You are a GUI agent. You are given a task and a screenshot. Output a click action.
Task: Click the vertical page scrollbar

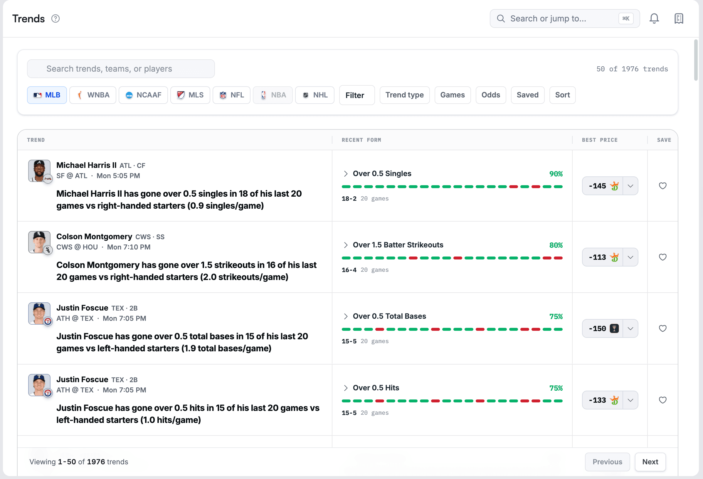tap(696, 60)
